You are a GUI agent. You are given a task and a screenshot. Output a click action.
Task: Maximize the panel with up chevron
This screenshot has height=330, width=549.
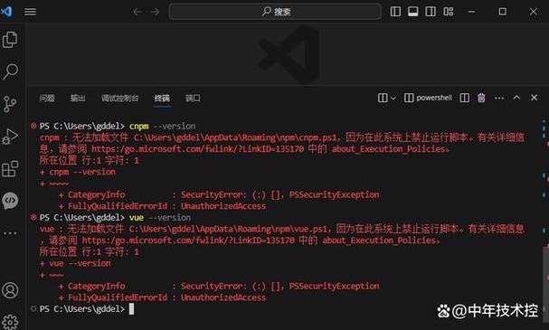pos(516,98)
